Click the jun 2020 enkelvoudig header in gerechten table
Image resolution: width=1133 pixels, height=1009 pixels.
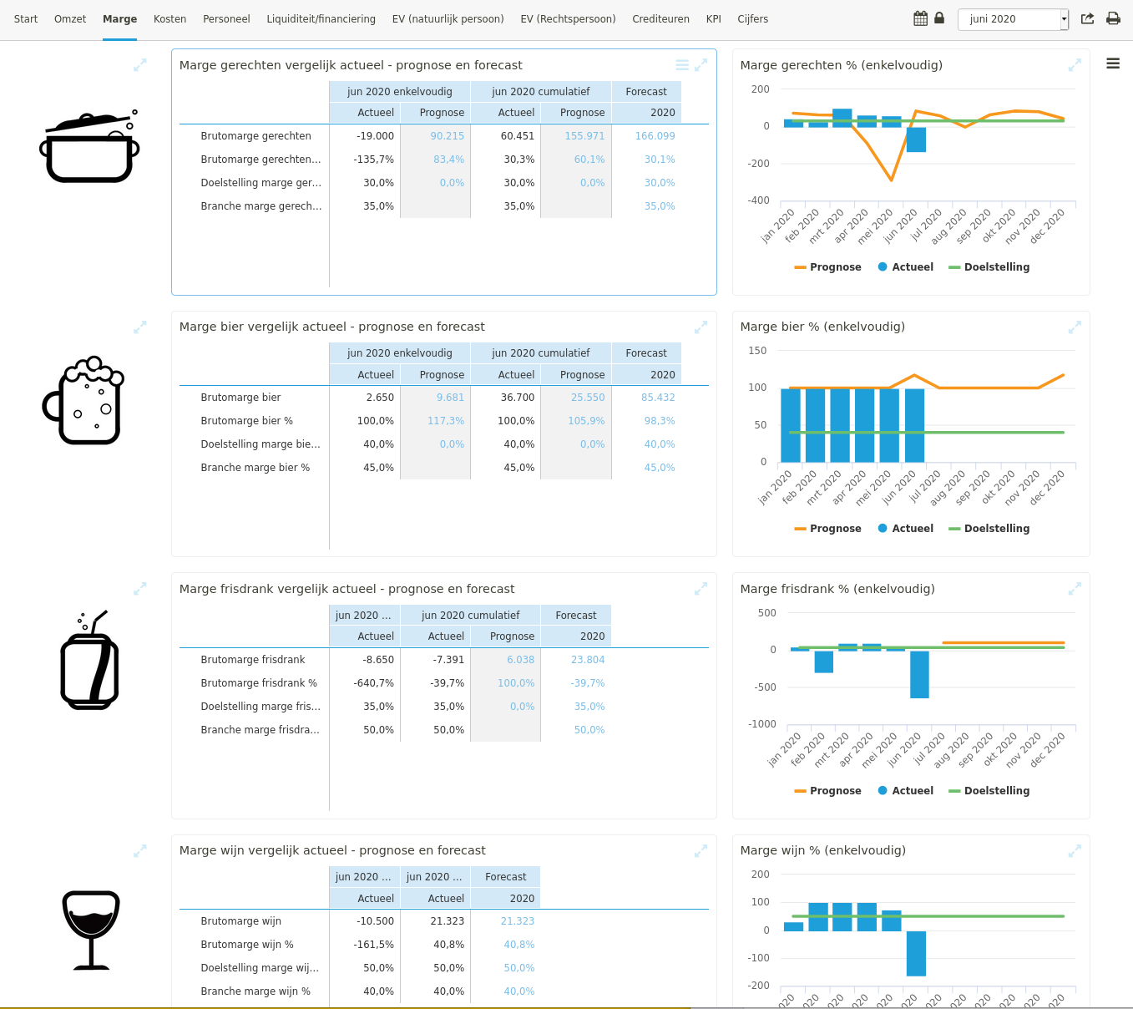[x=400, y=92]
